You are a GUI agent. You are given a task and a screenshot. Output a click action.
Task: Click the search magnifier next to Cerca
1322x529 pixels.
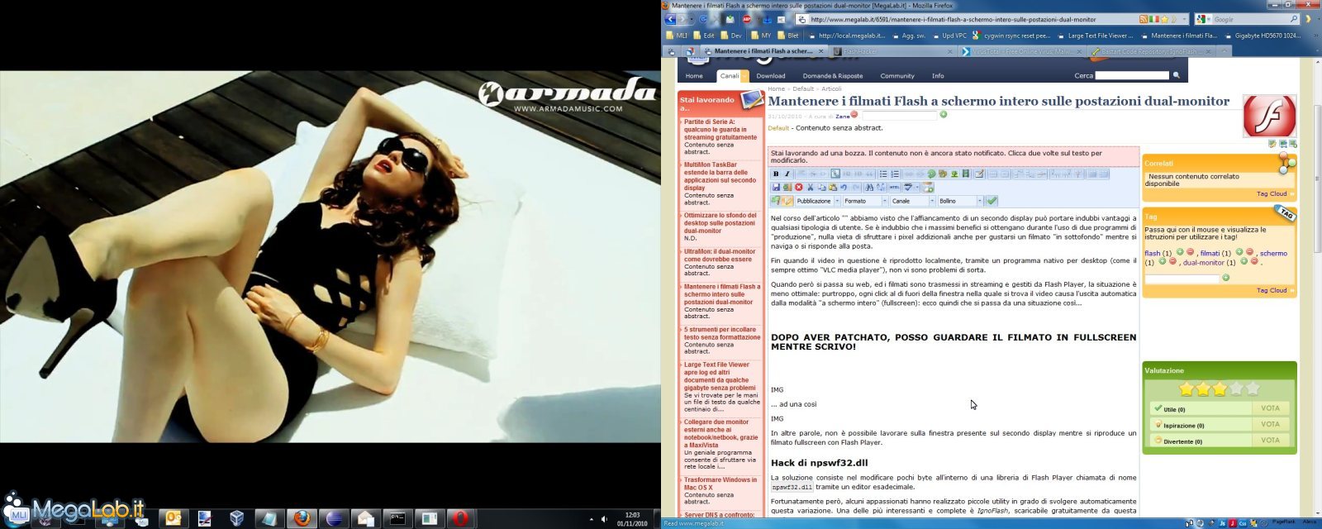[x=1177, y=75]
